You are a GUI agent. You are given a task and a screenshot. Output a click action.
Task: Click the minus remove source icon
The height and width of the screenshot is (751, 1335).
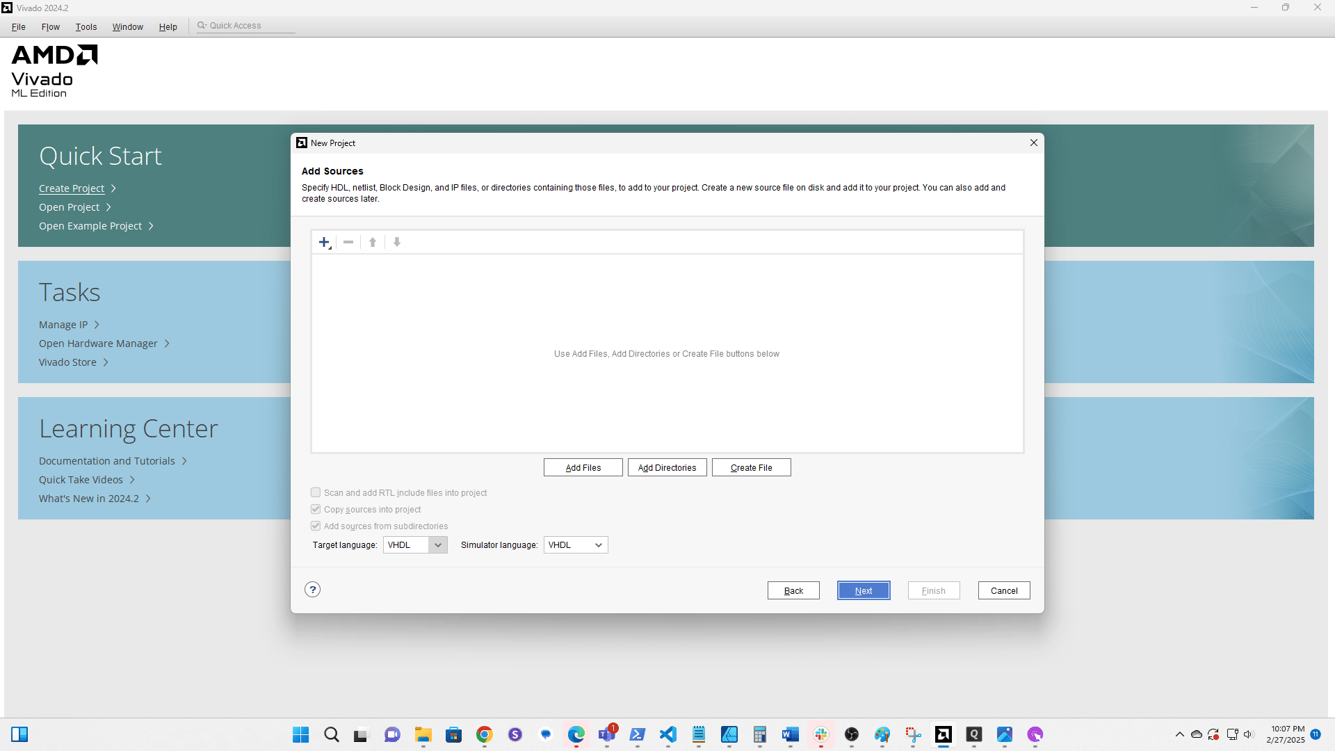[348, 242]
